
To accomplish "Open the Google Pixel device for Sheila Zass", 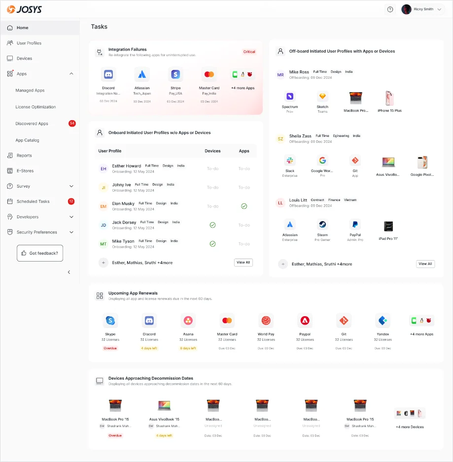I will 422,163.
